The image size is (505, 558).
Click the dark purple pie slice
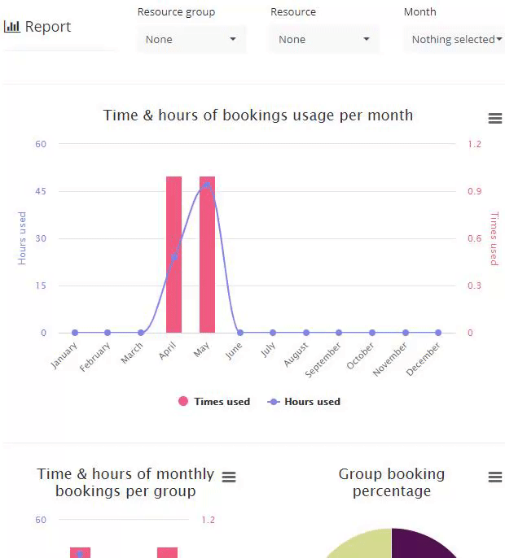pyautogui.click(x=420, y=543)
